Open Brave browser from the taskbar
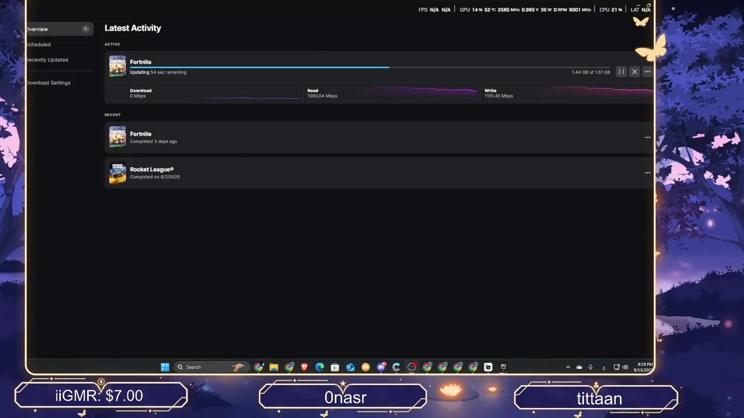The width and height of the screenshot is (744, 418). (305, 367)
